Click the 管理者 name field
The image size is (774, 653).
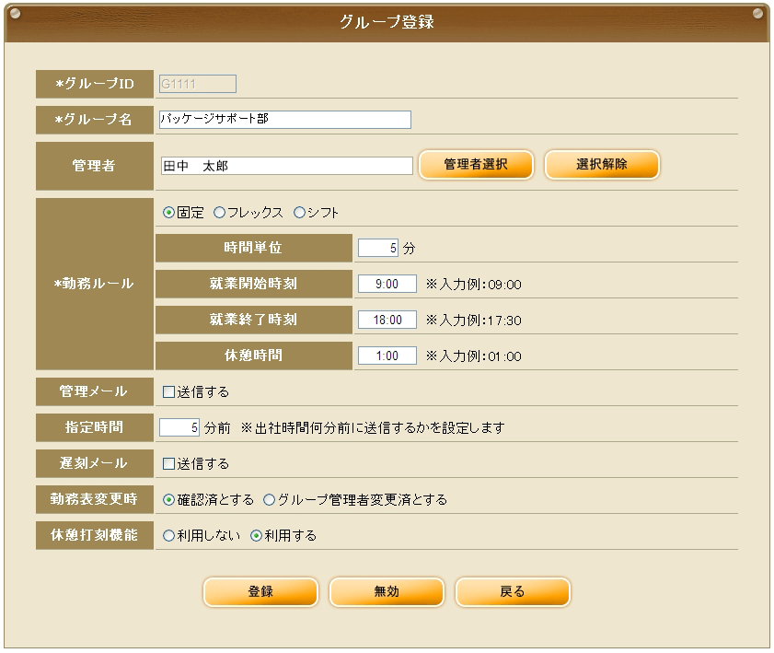coord(286,166)
